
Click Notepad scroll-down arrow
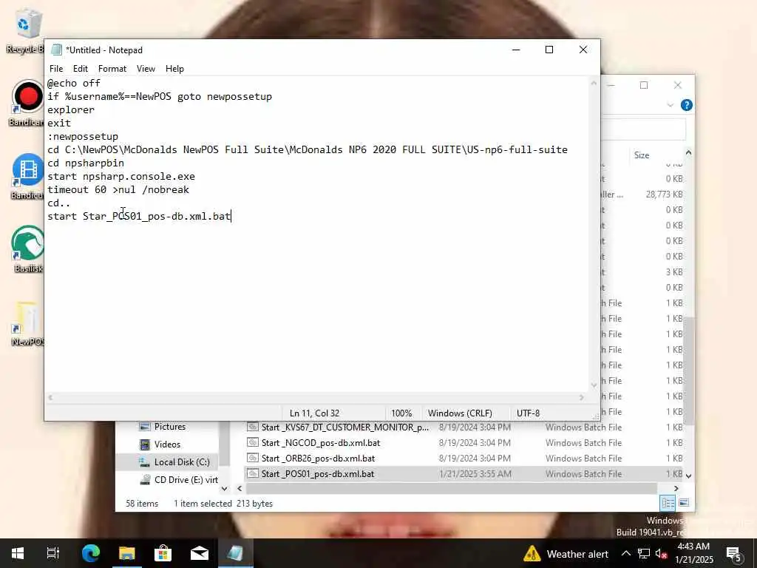[x=594, y=385]
